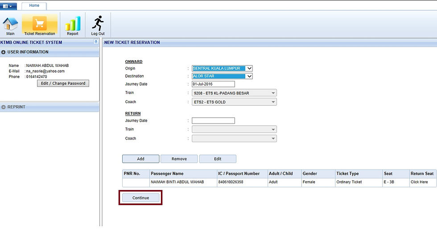Viewport: 437px width, 248px height.
Task: Click the phone number 0164142470
Action: coord(37,77)
